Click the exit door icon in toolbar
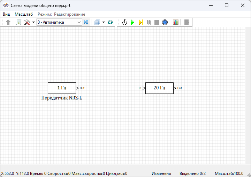 tap(187, 22)
